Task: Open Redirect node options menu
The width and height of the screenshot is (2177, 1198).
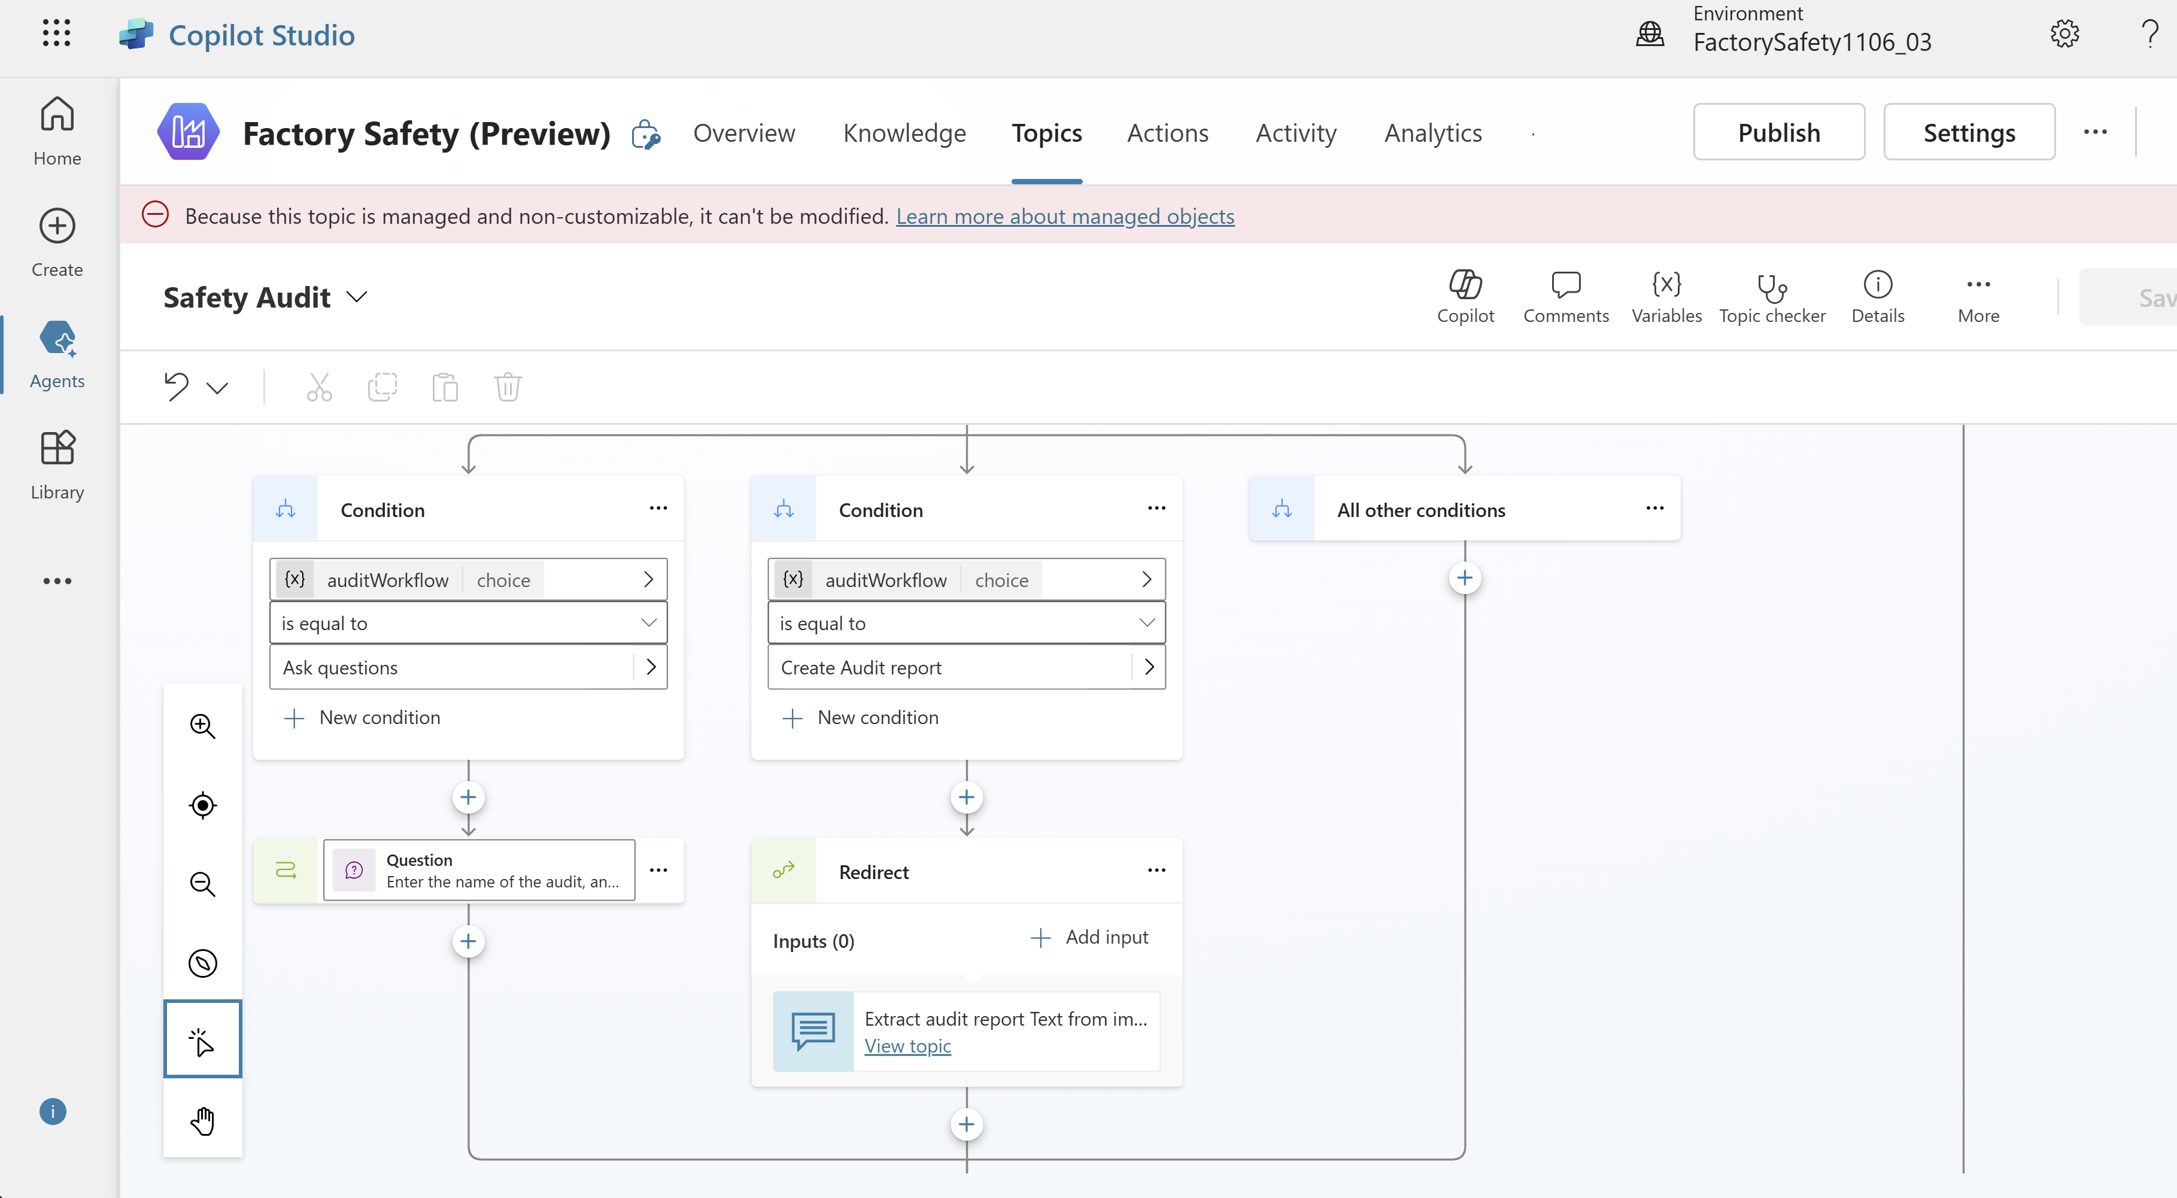Action: (x=1156, y=870)
